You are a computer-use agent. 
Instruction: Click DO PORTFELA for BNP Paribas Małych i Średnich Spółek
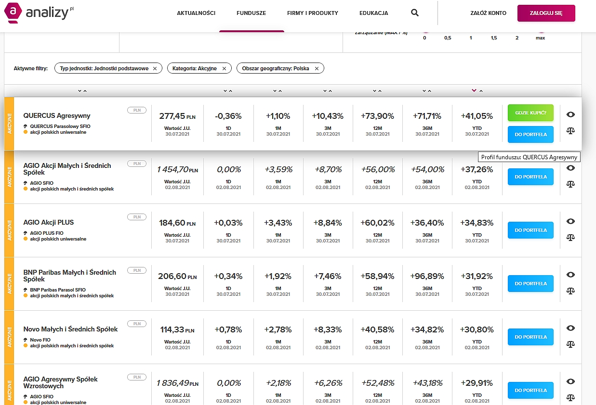click(530, 283)
